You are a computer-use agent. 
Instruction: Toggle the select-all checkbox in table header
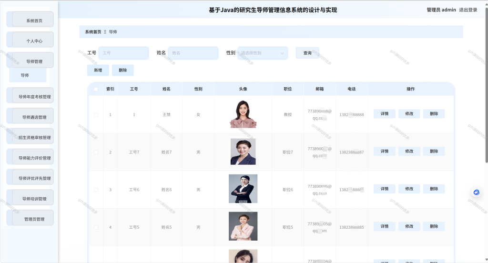point(96,89)
